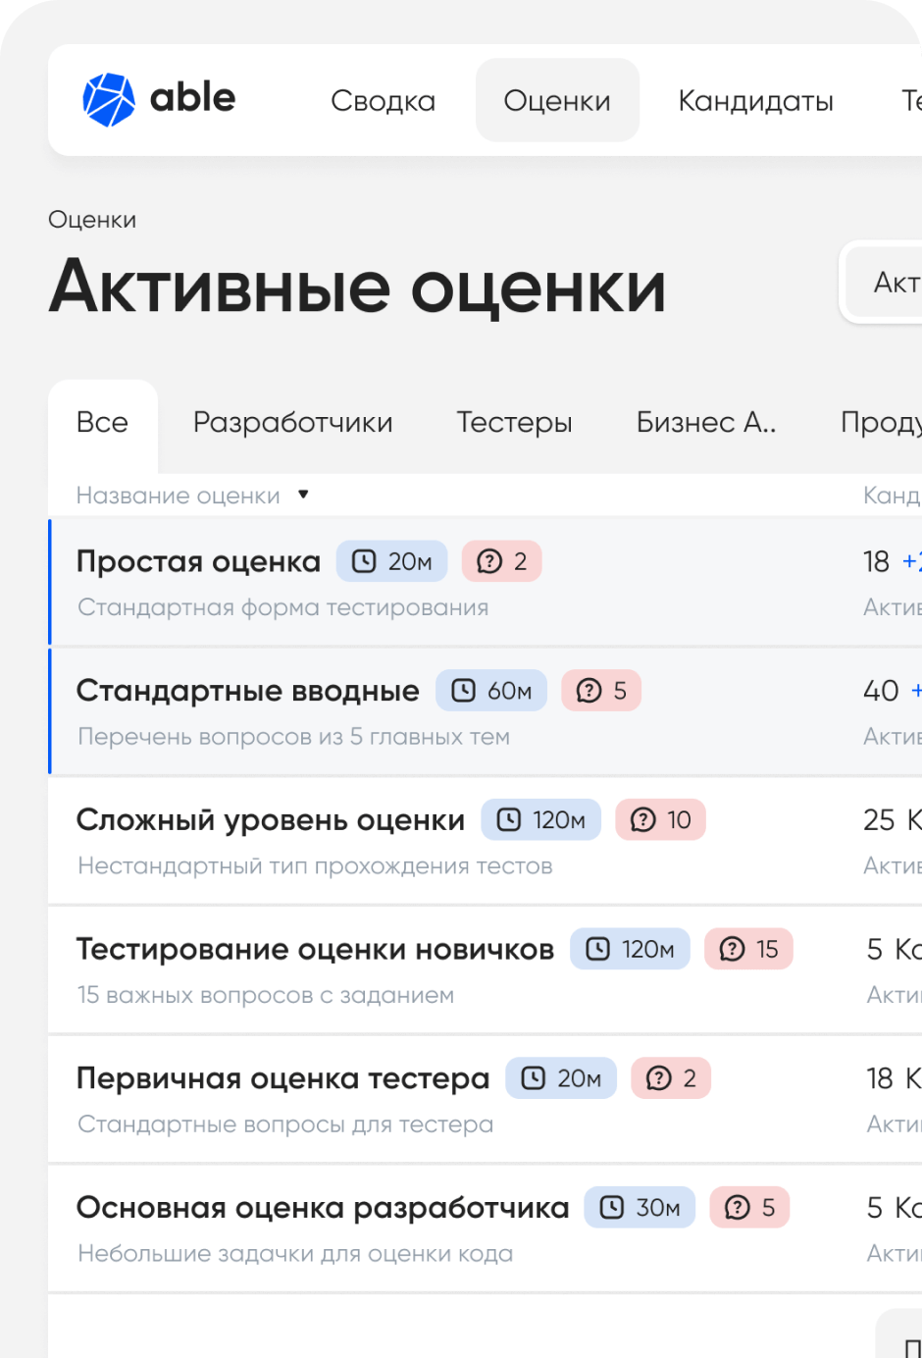Click question icon on Тестирование оценки новичков
Screen dimensions: 922x1358
[x=732, y=949]
